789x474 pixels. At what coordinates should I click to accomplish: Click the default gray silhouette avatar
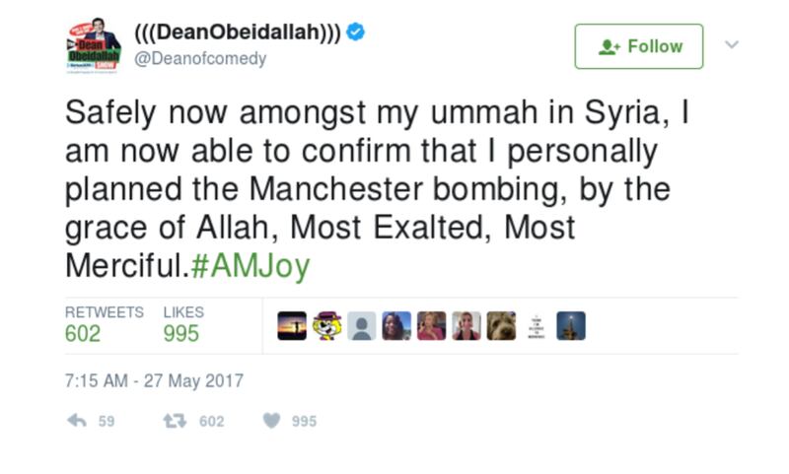coord(362,326)
